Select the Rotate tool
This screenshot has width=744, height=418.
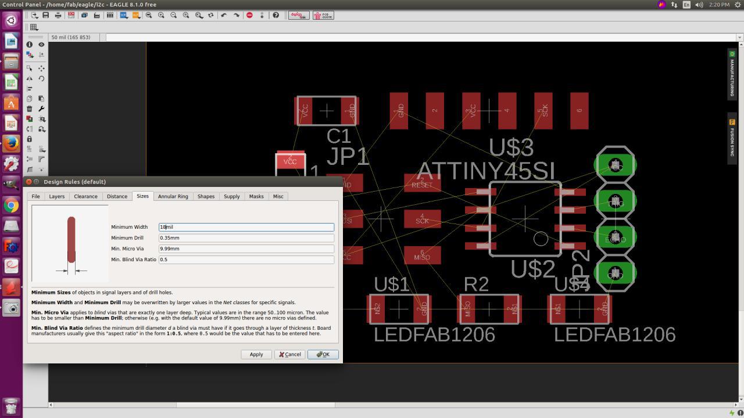[41, 78]
